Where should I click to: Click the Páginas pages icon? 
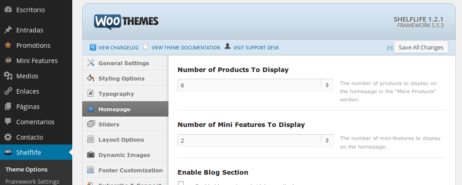point(8,106)
